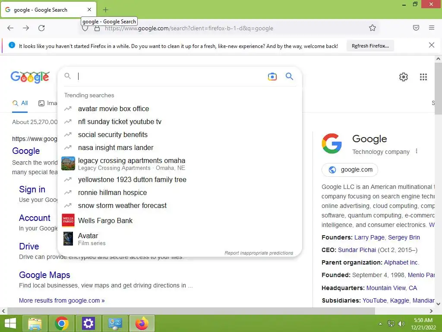Open the Alphabet Inc. parent organization link

click(401, 262)
